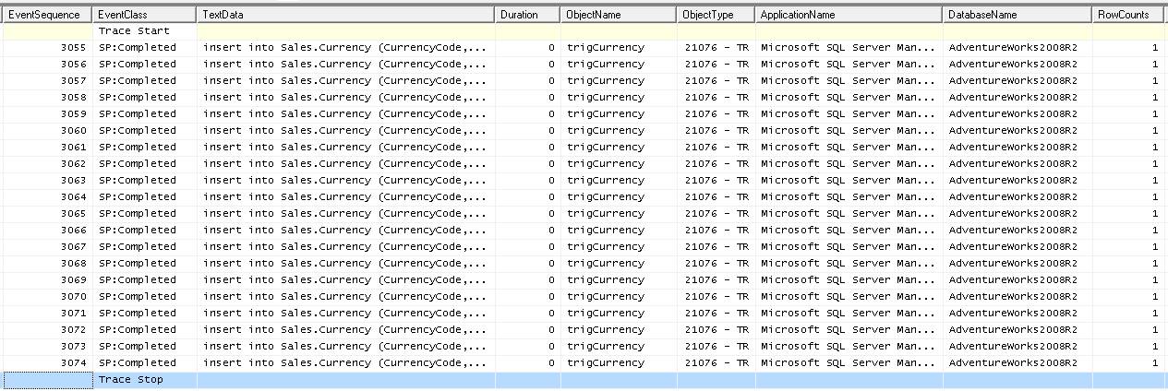The width and height of the screenshot is (1168, 391).
Task: Click event sequence 3056 cell
Action: [46, 65]
